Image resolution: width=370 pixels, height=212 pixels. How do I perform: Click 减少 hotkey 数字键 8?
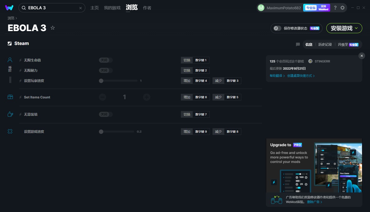227,132
